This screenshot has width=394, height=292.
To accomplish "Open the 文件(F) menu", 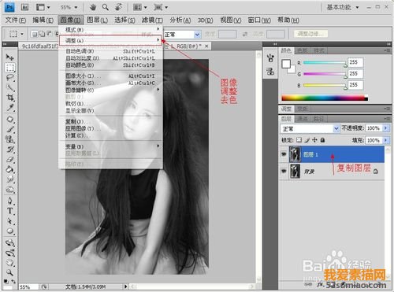I will point(16,20).
